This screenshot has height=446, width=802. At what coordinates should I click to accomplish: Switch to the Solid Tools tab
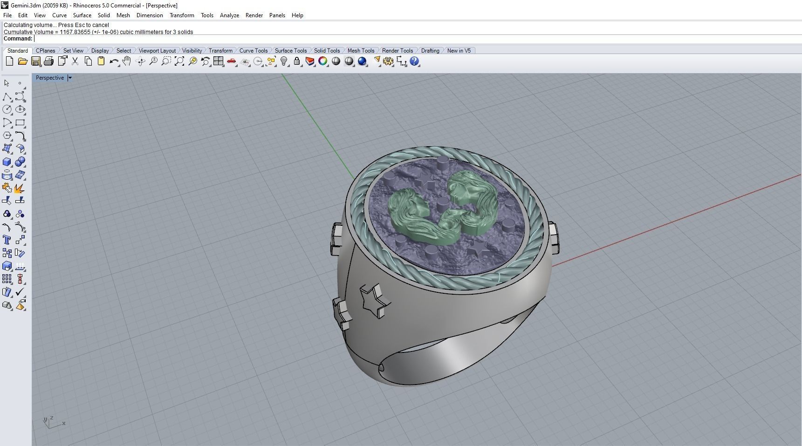click(327, 51)
